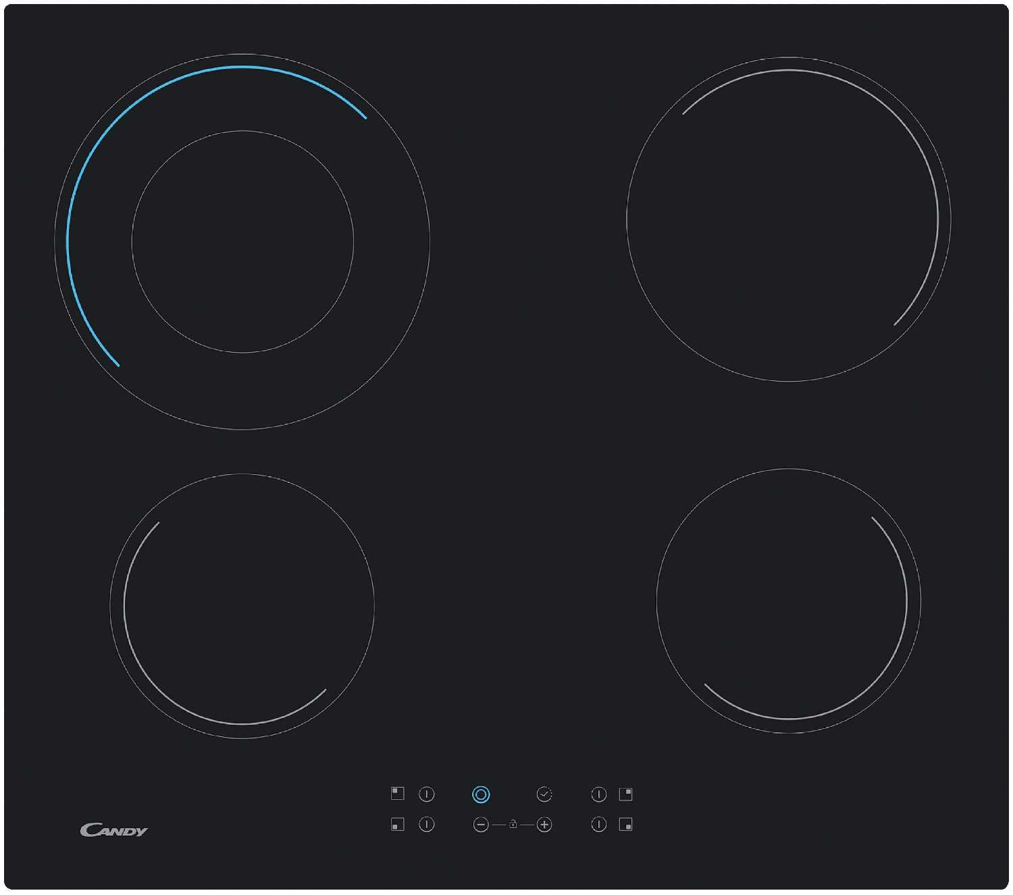Toggle the bottom-left zone power button

[x=427, y=824]
